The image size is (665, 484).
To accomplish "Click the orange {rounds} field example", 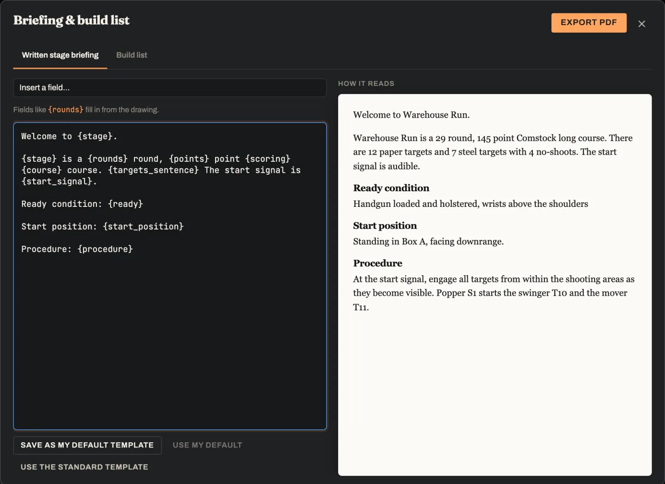I will [x=66, y=110].
